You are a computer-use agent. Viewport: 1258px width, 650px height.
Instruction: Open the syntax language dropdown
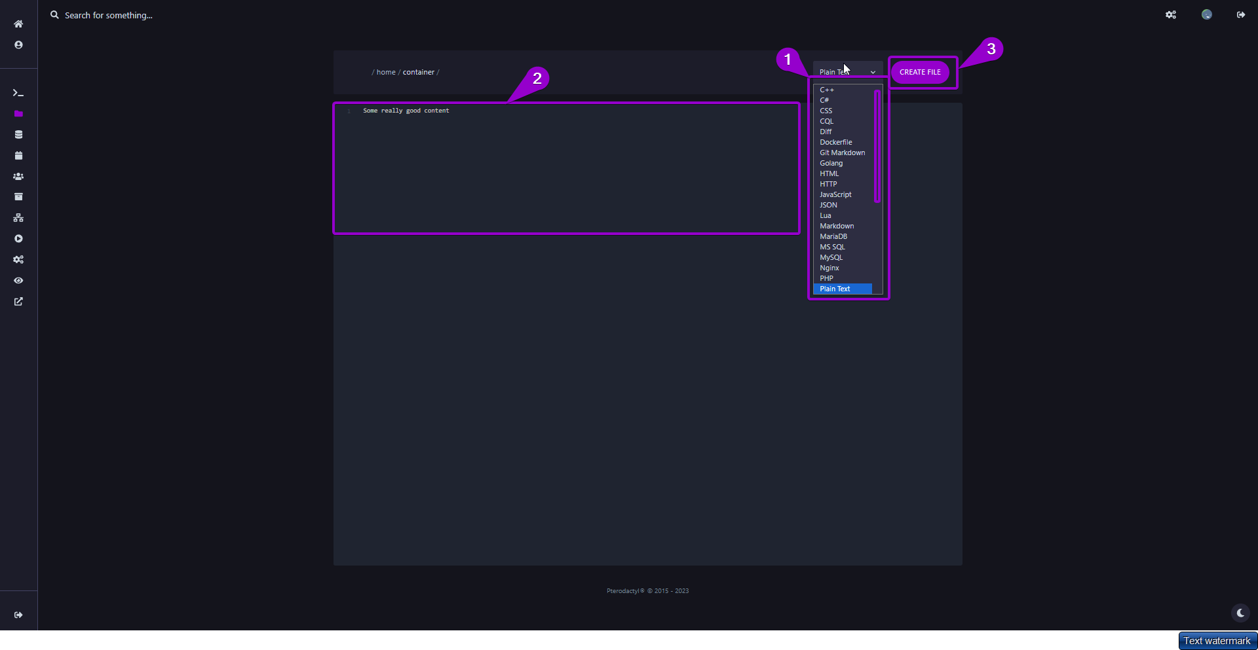point(847,71)
